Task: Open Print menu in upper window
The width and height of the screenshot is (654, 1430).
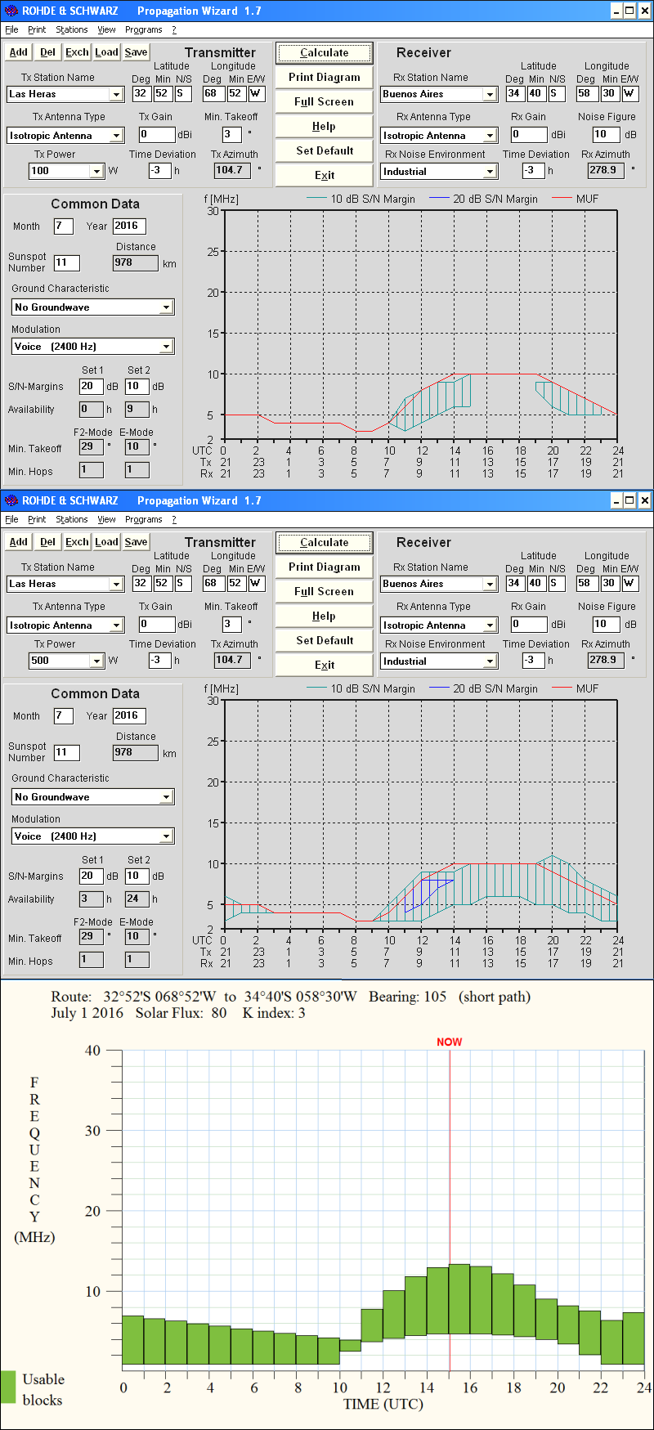Action: [x=37, y=29]
